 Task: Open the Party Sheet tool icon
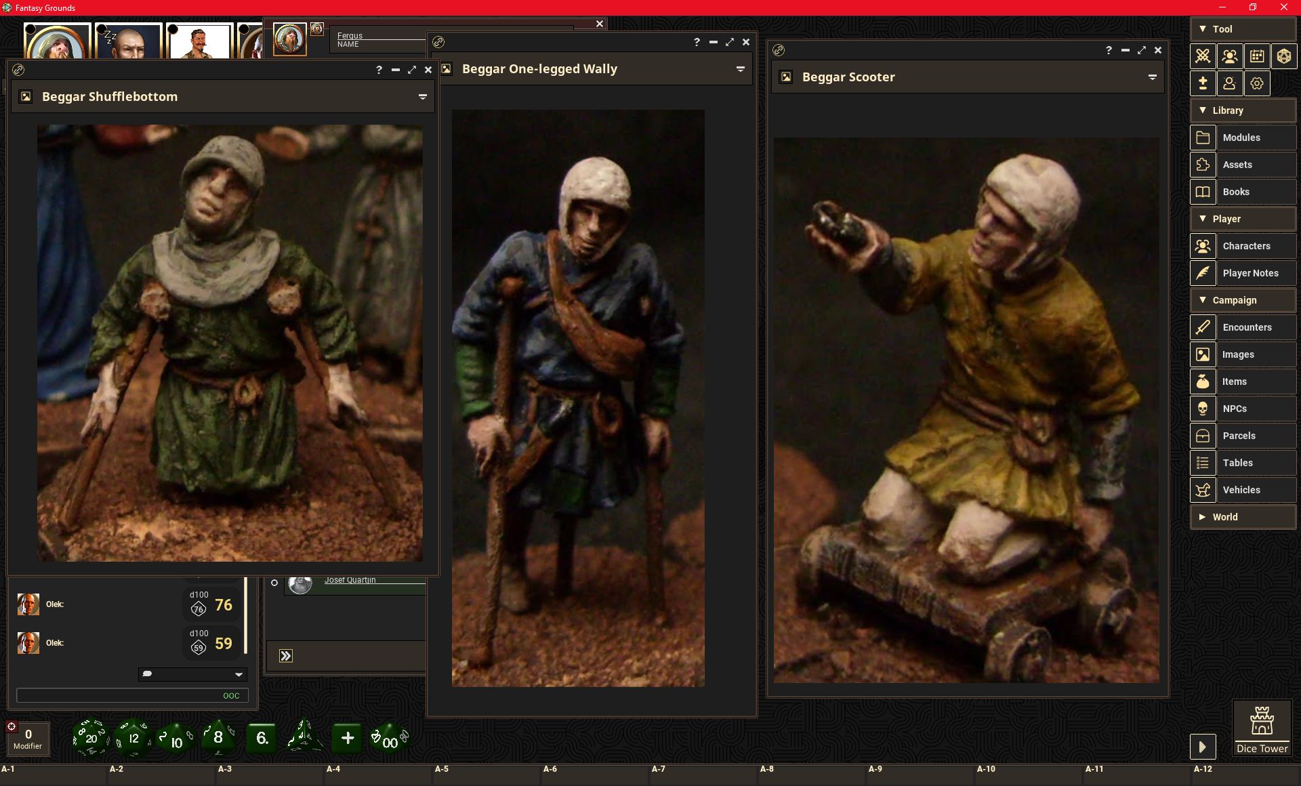pos(1230,56)
